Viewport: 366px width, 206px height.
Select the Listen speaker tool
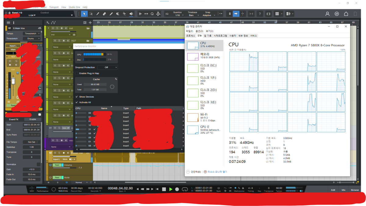(x=131, y=14)
